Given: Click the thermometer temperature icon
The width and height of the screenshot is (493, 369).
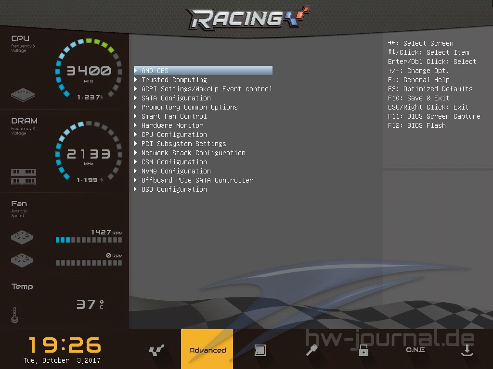Looking at the screenshot, I should 14,315.
